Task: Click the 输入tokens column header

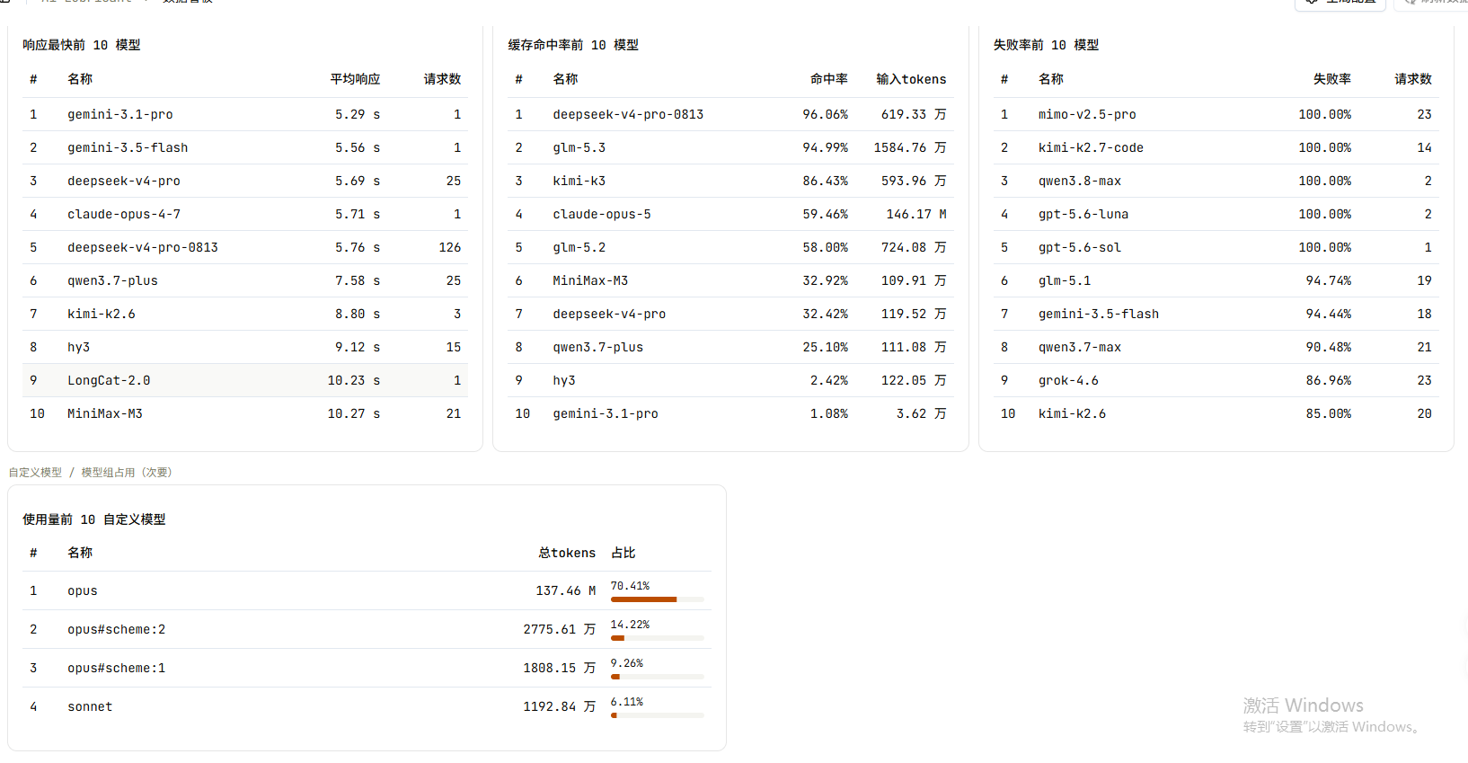Action: pyautogui.click(x=911, y=79)
